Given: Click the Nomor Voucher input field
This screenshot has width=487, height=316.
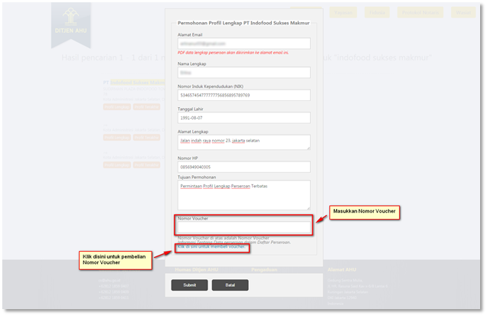Looking at the screenshot, I should [x=243, y=226].
